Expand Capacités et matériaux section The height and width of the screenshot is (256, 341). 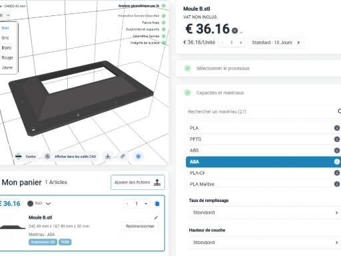pyautogui.click(x=258, y=93)
